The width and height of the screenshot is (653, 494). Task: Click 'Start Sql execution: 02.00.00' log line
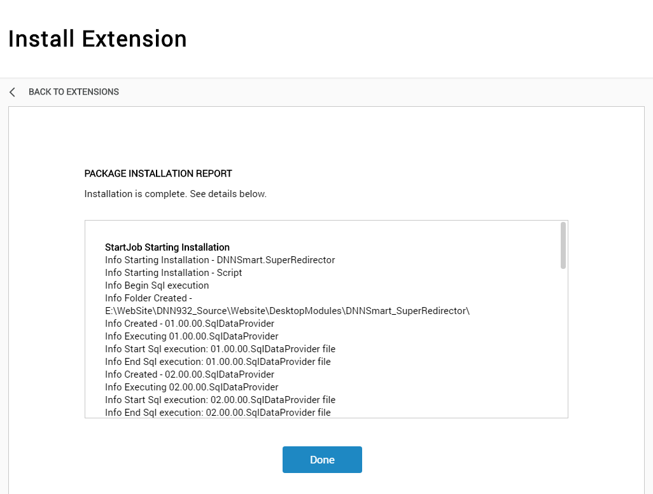pos(220,399)
